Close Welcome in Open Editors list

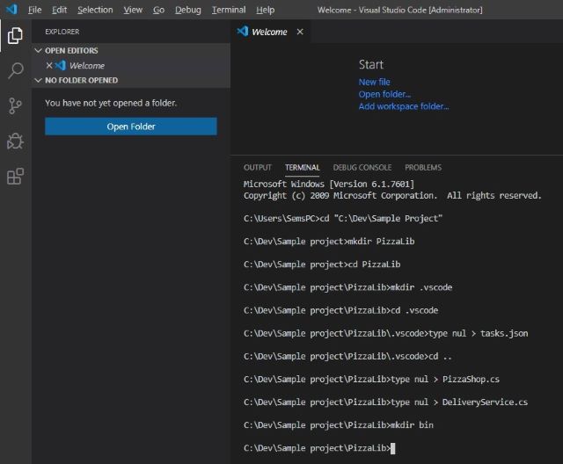click(x=49, y=65)
